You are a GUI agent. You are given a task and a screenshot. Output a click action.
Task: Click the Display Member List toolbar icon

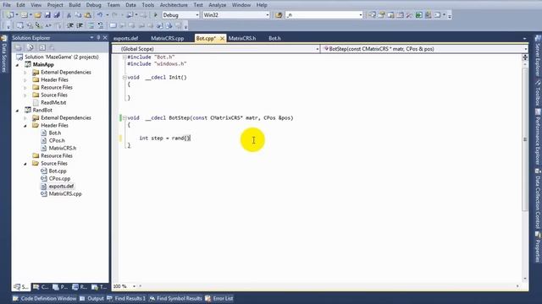click(x=20, y=25)
